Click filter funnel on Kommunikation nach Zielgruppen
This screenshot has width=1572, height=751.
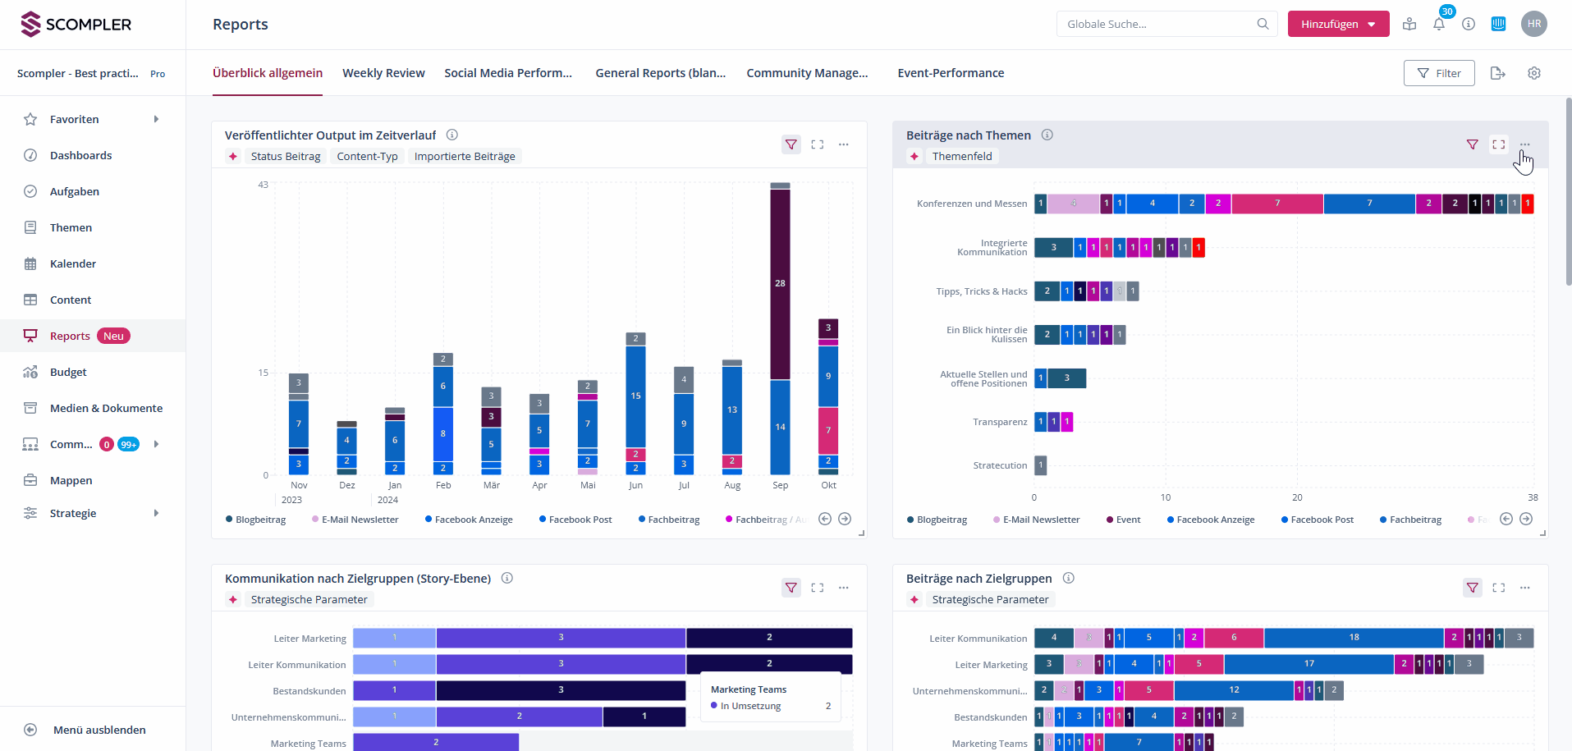[791, 588]
